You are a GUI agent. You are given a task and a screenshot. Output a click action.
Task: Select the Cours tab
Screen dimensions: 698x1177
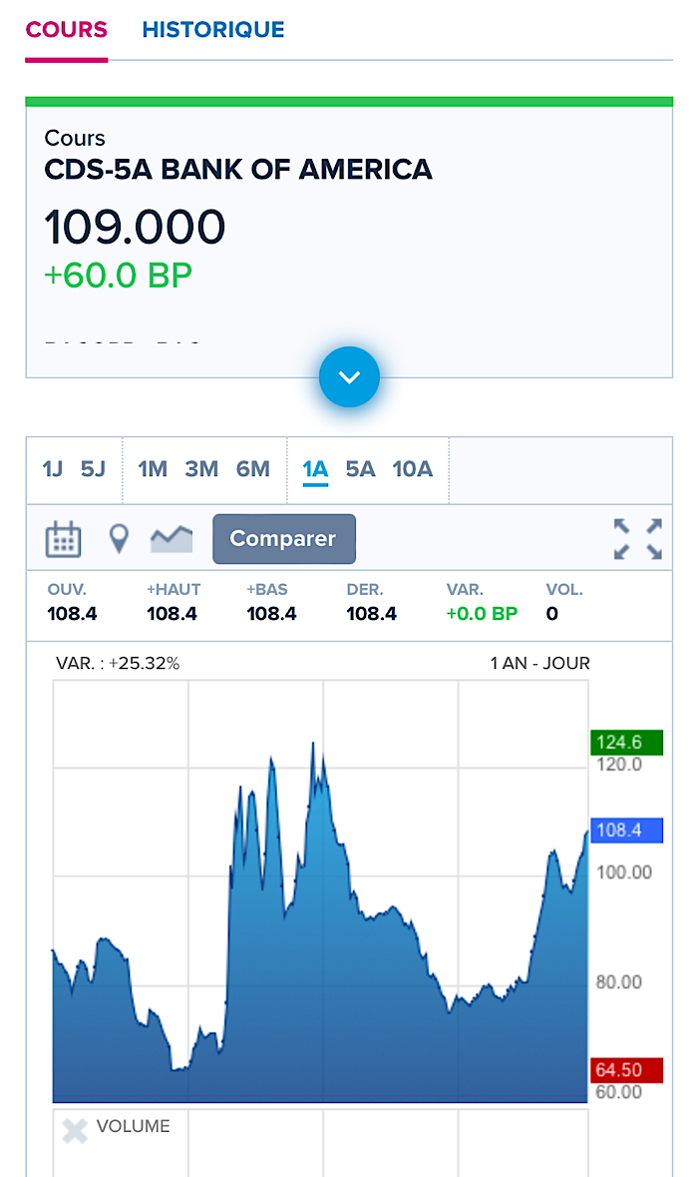67,30
